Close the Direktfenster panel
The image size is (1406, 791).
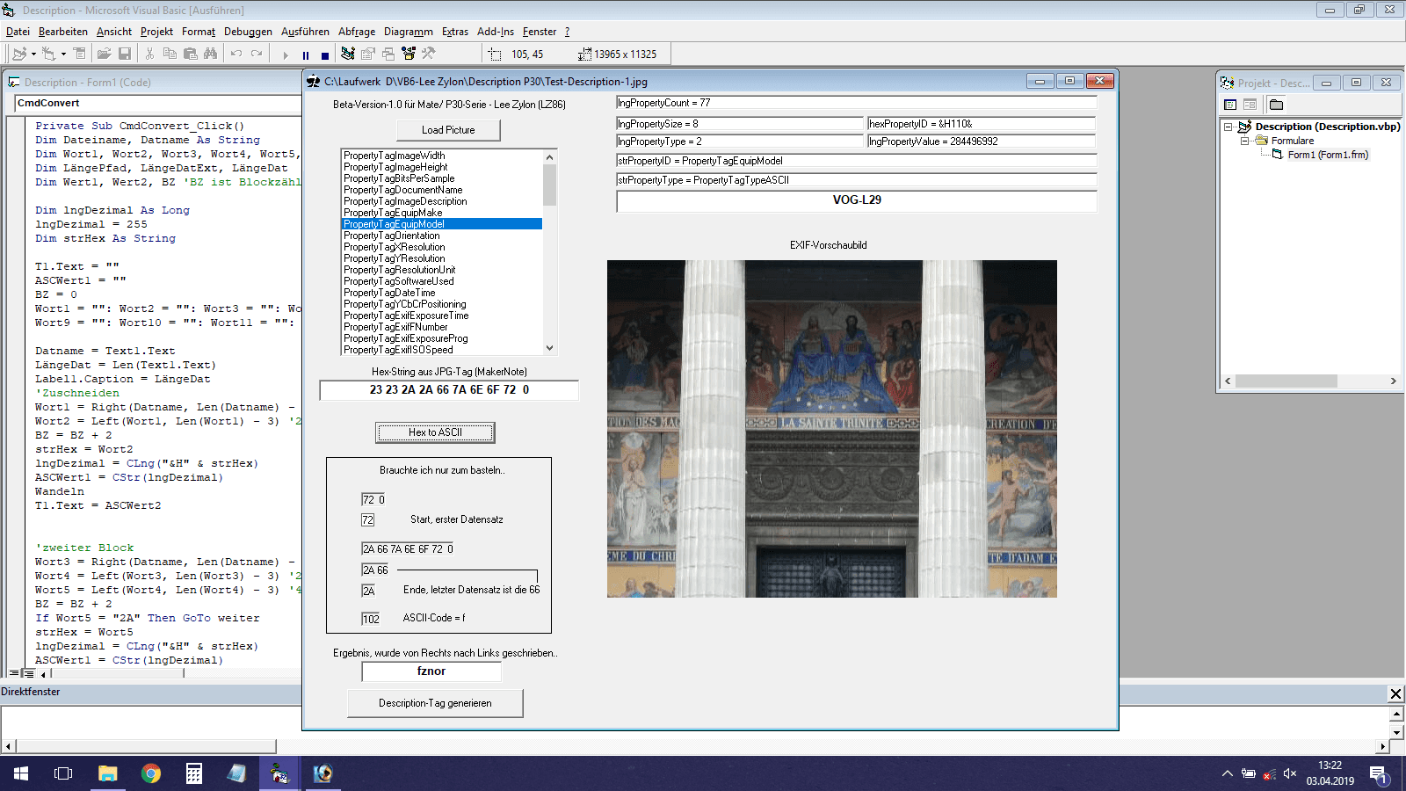1395,693
